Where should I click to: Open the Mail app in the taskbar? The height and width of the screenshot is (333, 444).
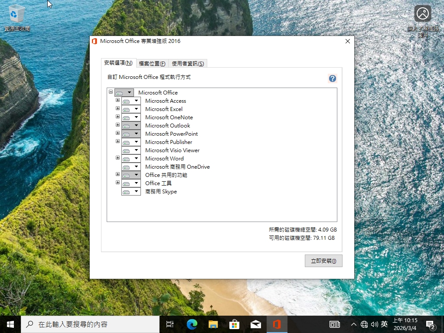tap(255, 324)
